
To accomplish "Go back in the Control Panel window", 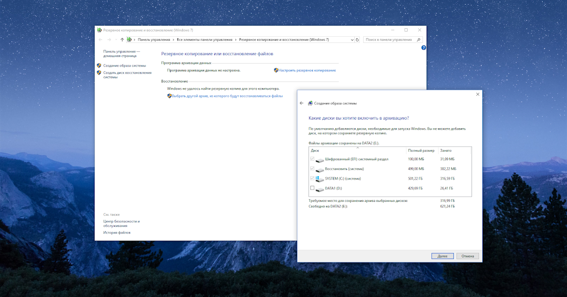I will (101, 40).
